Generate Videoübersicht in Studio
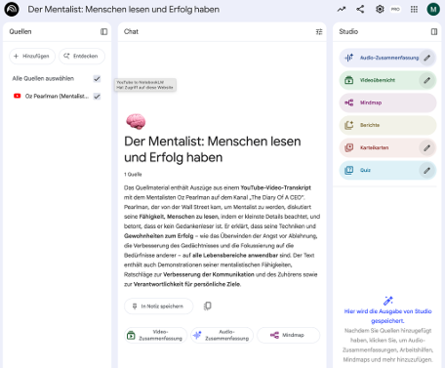 point(387,80)
